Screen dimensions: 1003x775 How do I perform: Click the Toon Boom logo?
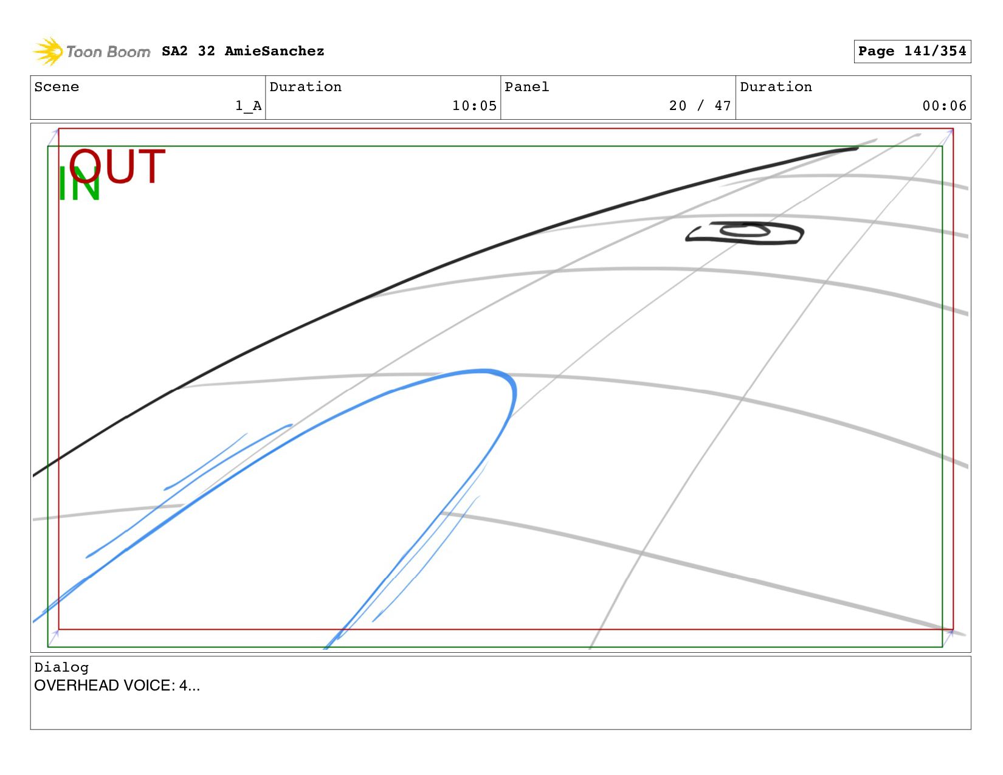pyautogui.click(x=91, y=52)
